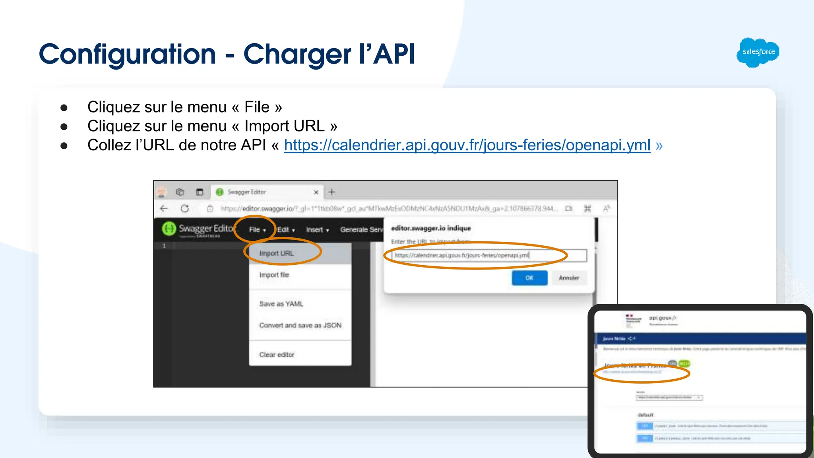Viewport: 814px width, 458px height.
Task: Click the address bar apps grid icon
Action: [587, 209]
